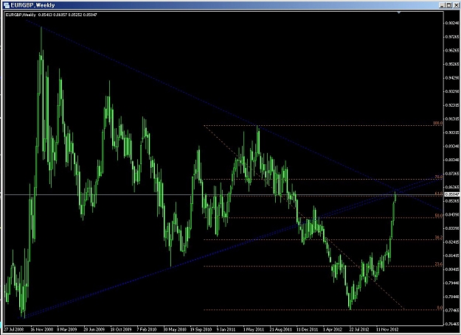Click the 16 Nov 2008 date label
The height and width of the screenshot is (335, 461).
[x=42, y=329]
